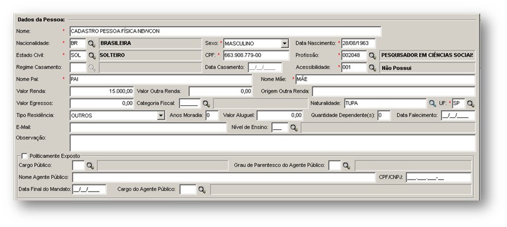Focus the Estado Civil code field SOL
Image resolution: width=507 pixels, height=227 pixels.
(78, 55)
